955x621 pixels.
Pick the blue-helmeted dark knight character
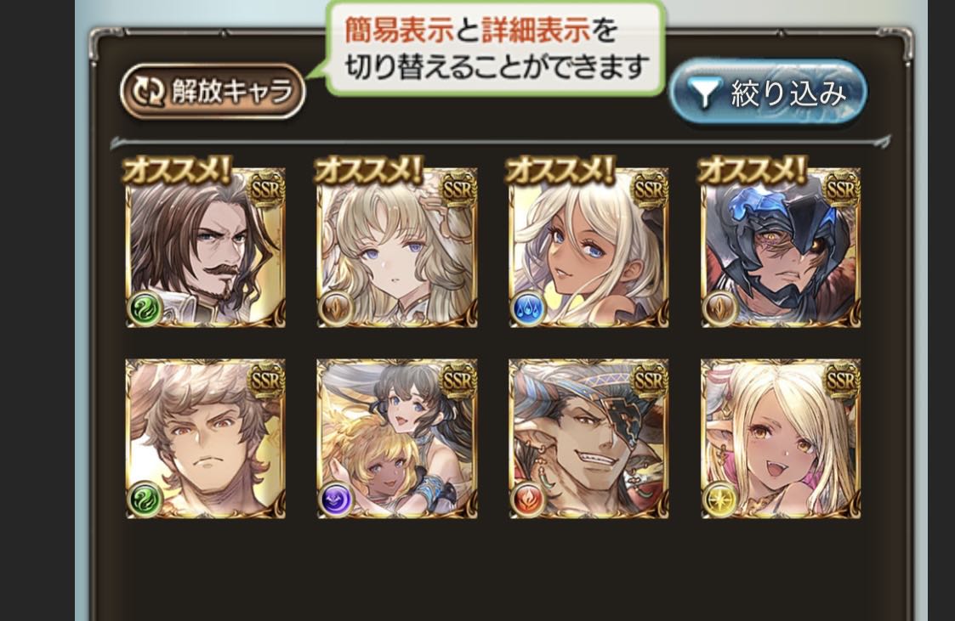click(x=781, y=248)
